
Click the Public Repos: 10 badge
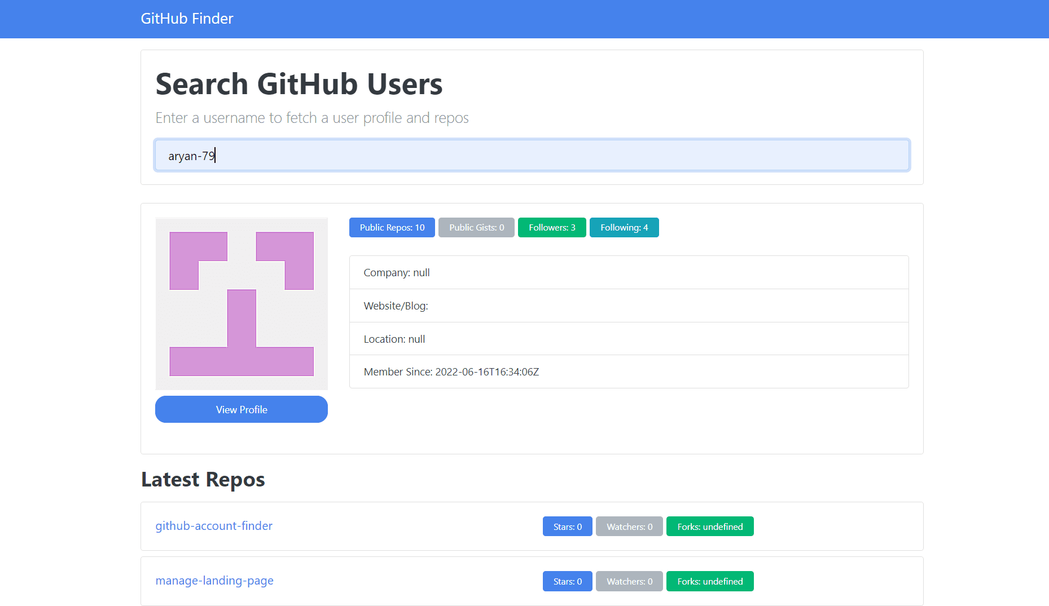point(392,228)
